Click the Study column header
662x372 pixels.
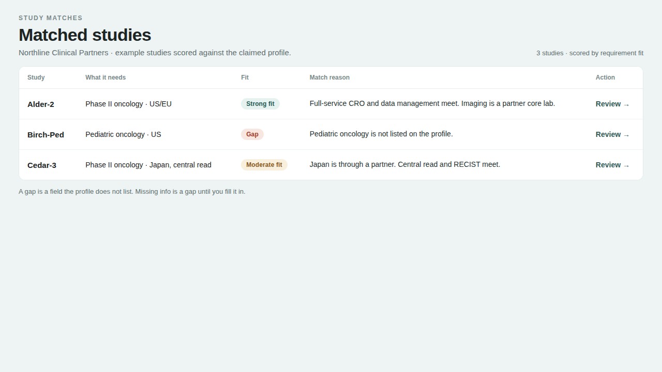coord(36,78)
